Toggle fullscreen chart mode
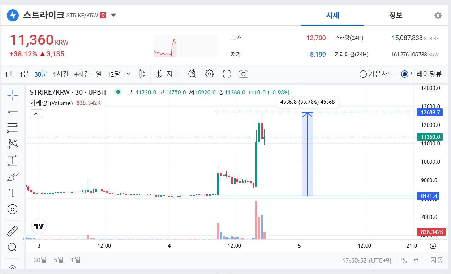Viewport: 451px width, 274px height. pyautogui.click(x=227, y=74)
